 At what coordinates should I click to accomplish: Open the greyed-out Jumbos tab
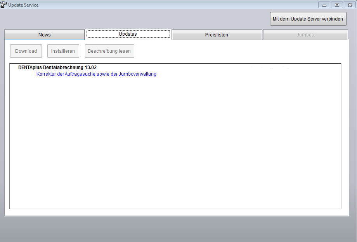[x=305, y=35]
